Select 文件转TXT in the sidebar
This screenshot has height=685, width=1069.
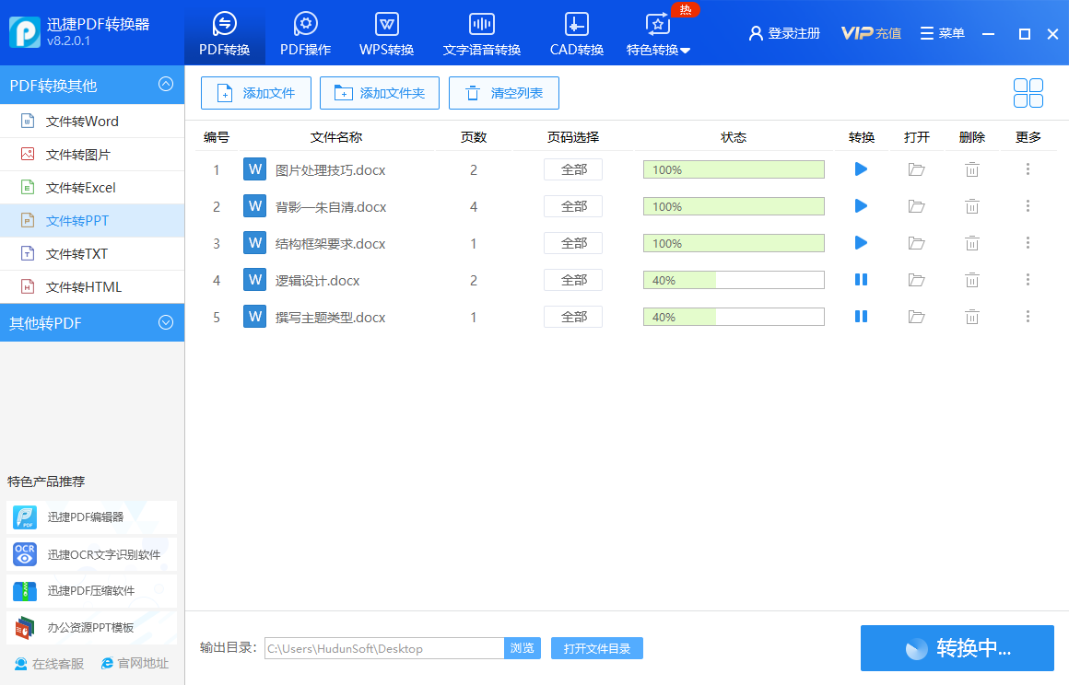pyautogui.click(x=92, y=254)
